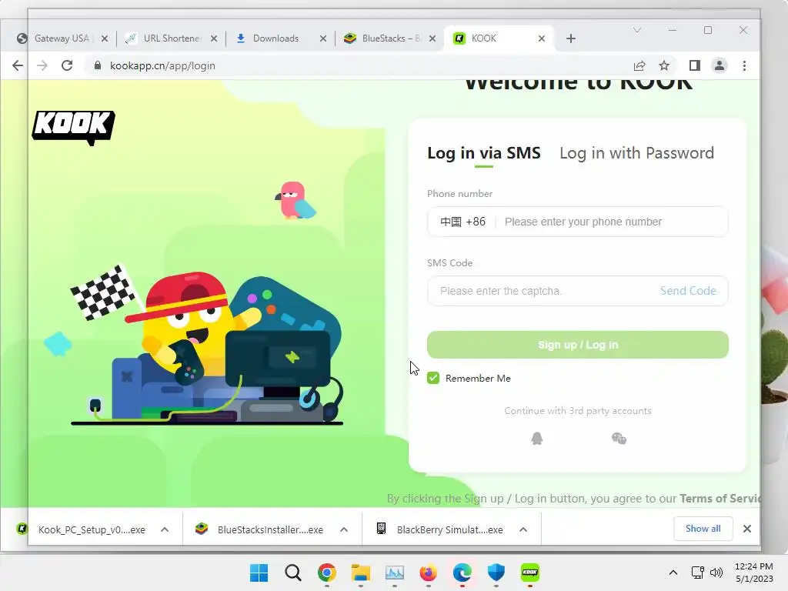Continue with QQ account icon

click(537, 438)
